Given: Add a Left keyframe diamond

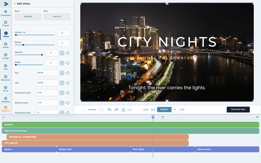Looking at the screenshot, I should [x=68, y=83].
